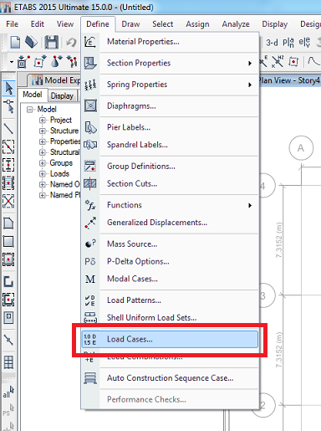This screenshot has height=431, width=321.
Task: Click the Spandrel Labels icon
Action: point(90,145)
